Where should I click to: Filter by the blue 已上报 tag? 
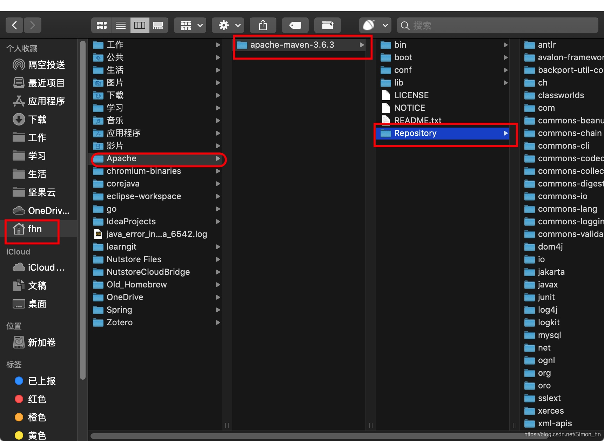[39, 381]
